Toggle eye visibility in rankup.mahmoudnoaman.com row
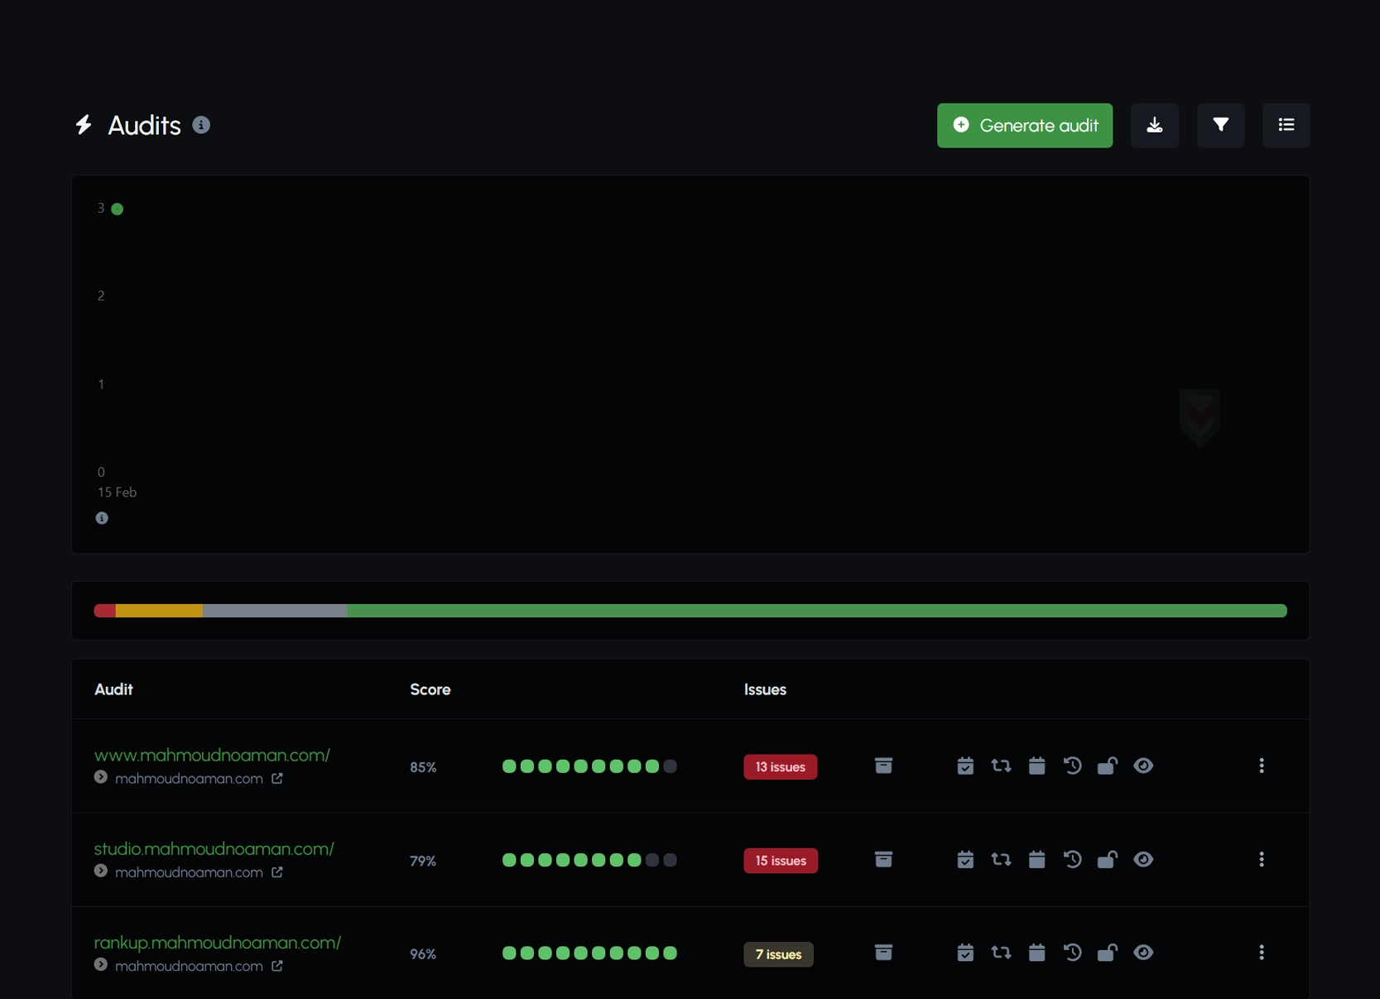The width and height of the screenshot is (1380, 999). [1143, 953]
